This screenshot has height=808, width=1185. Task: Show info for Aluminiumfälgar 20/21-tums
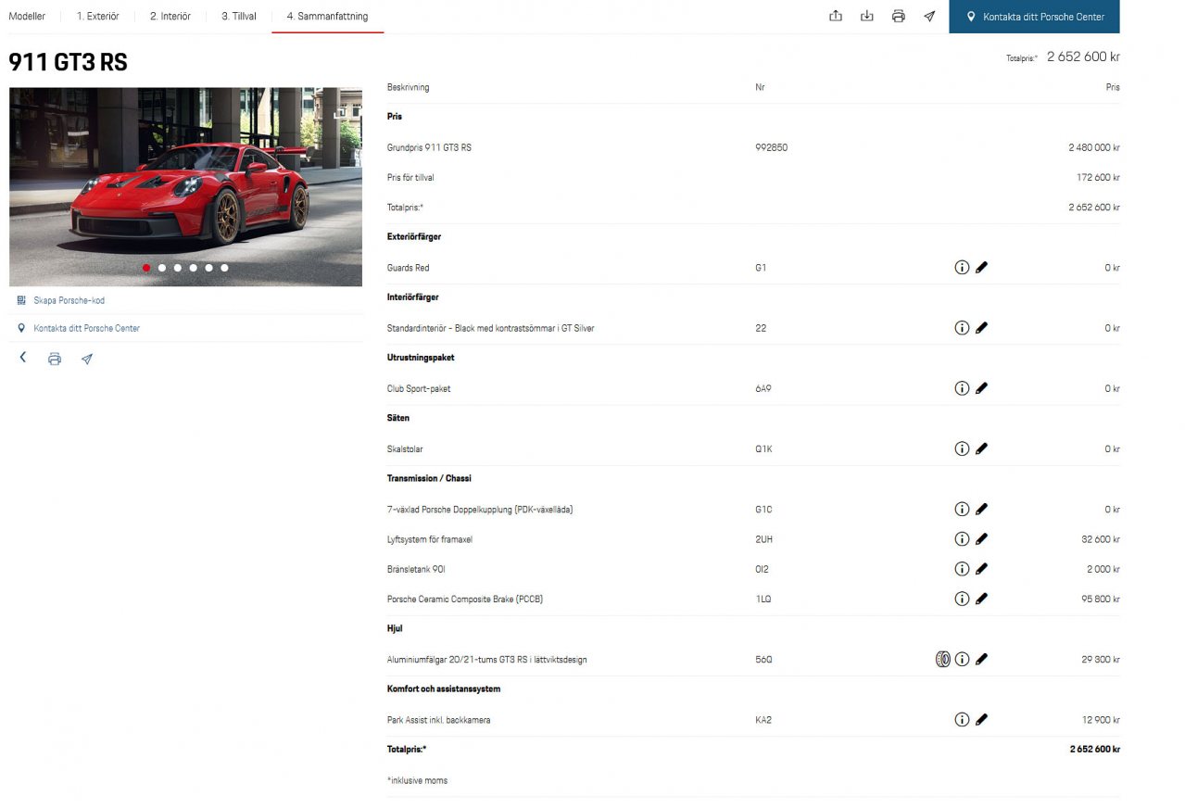point(962,660)
